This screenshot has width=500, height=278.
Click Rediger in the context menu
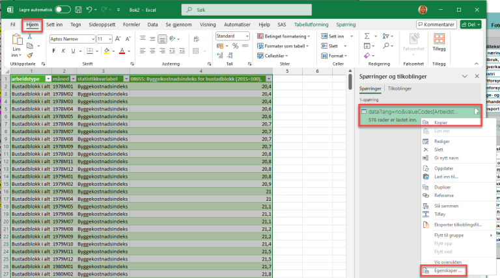(441, 141)
